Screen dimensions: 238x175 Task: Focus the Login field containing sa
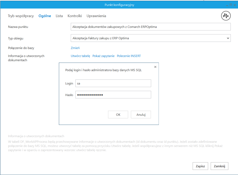pos(113,84)
